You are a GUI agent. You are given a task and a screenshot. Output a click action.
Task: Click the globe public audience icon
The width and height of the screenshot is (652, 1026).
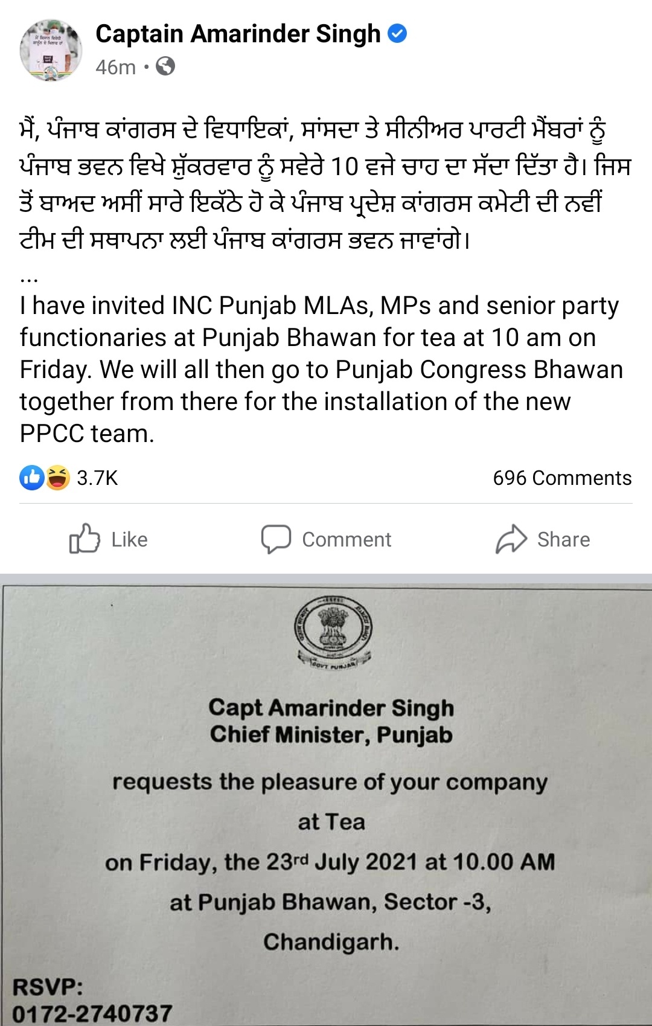(x=165, y=66)
